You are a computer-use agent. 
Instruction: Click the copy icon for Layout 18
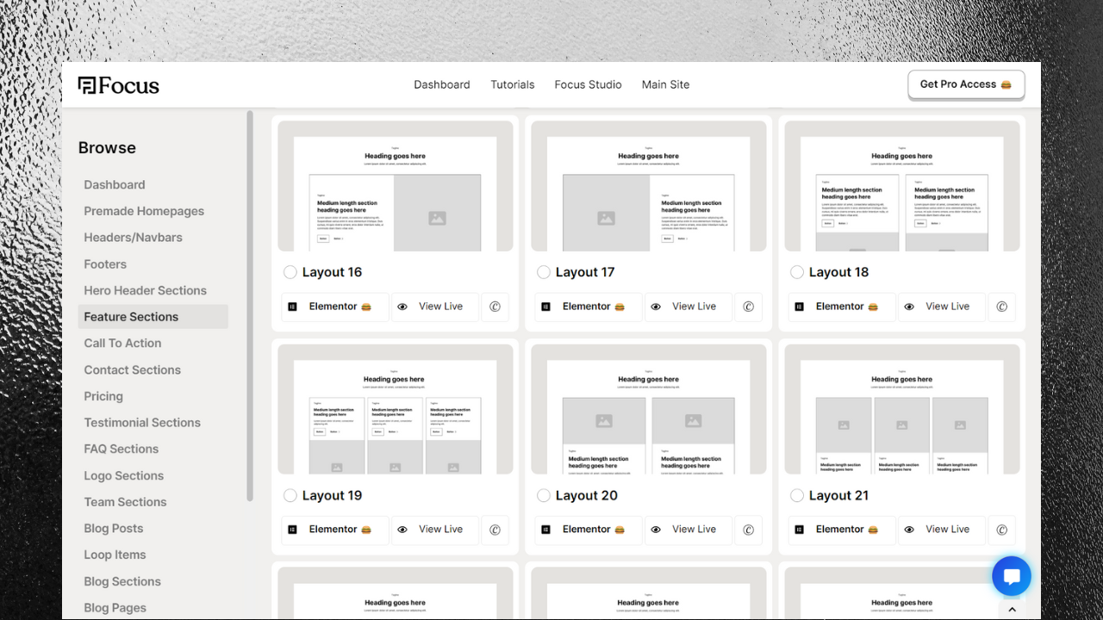tap(1002, 307)
